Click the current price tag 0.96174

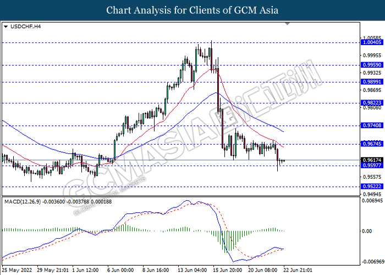click(372, 160)
